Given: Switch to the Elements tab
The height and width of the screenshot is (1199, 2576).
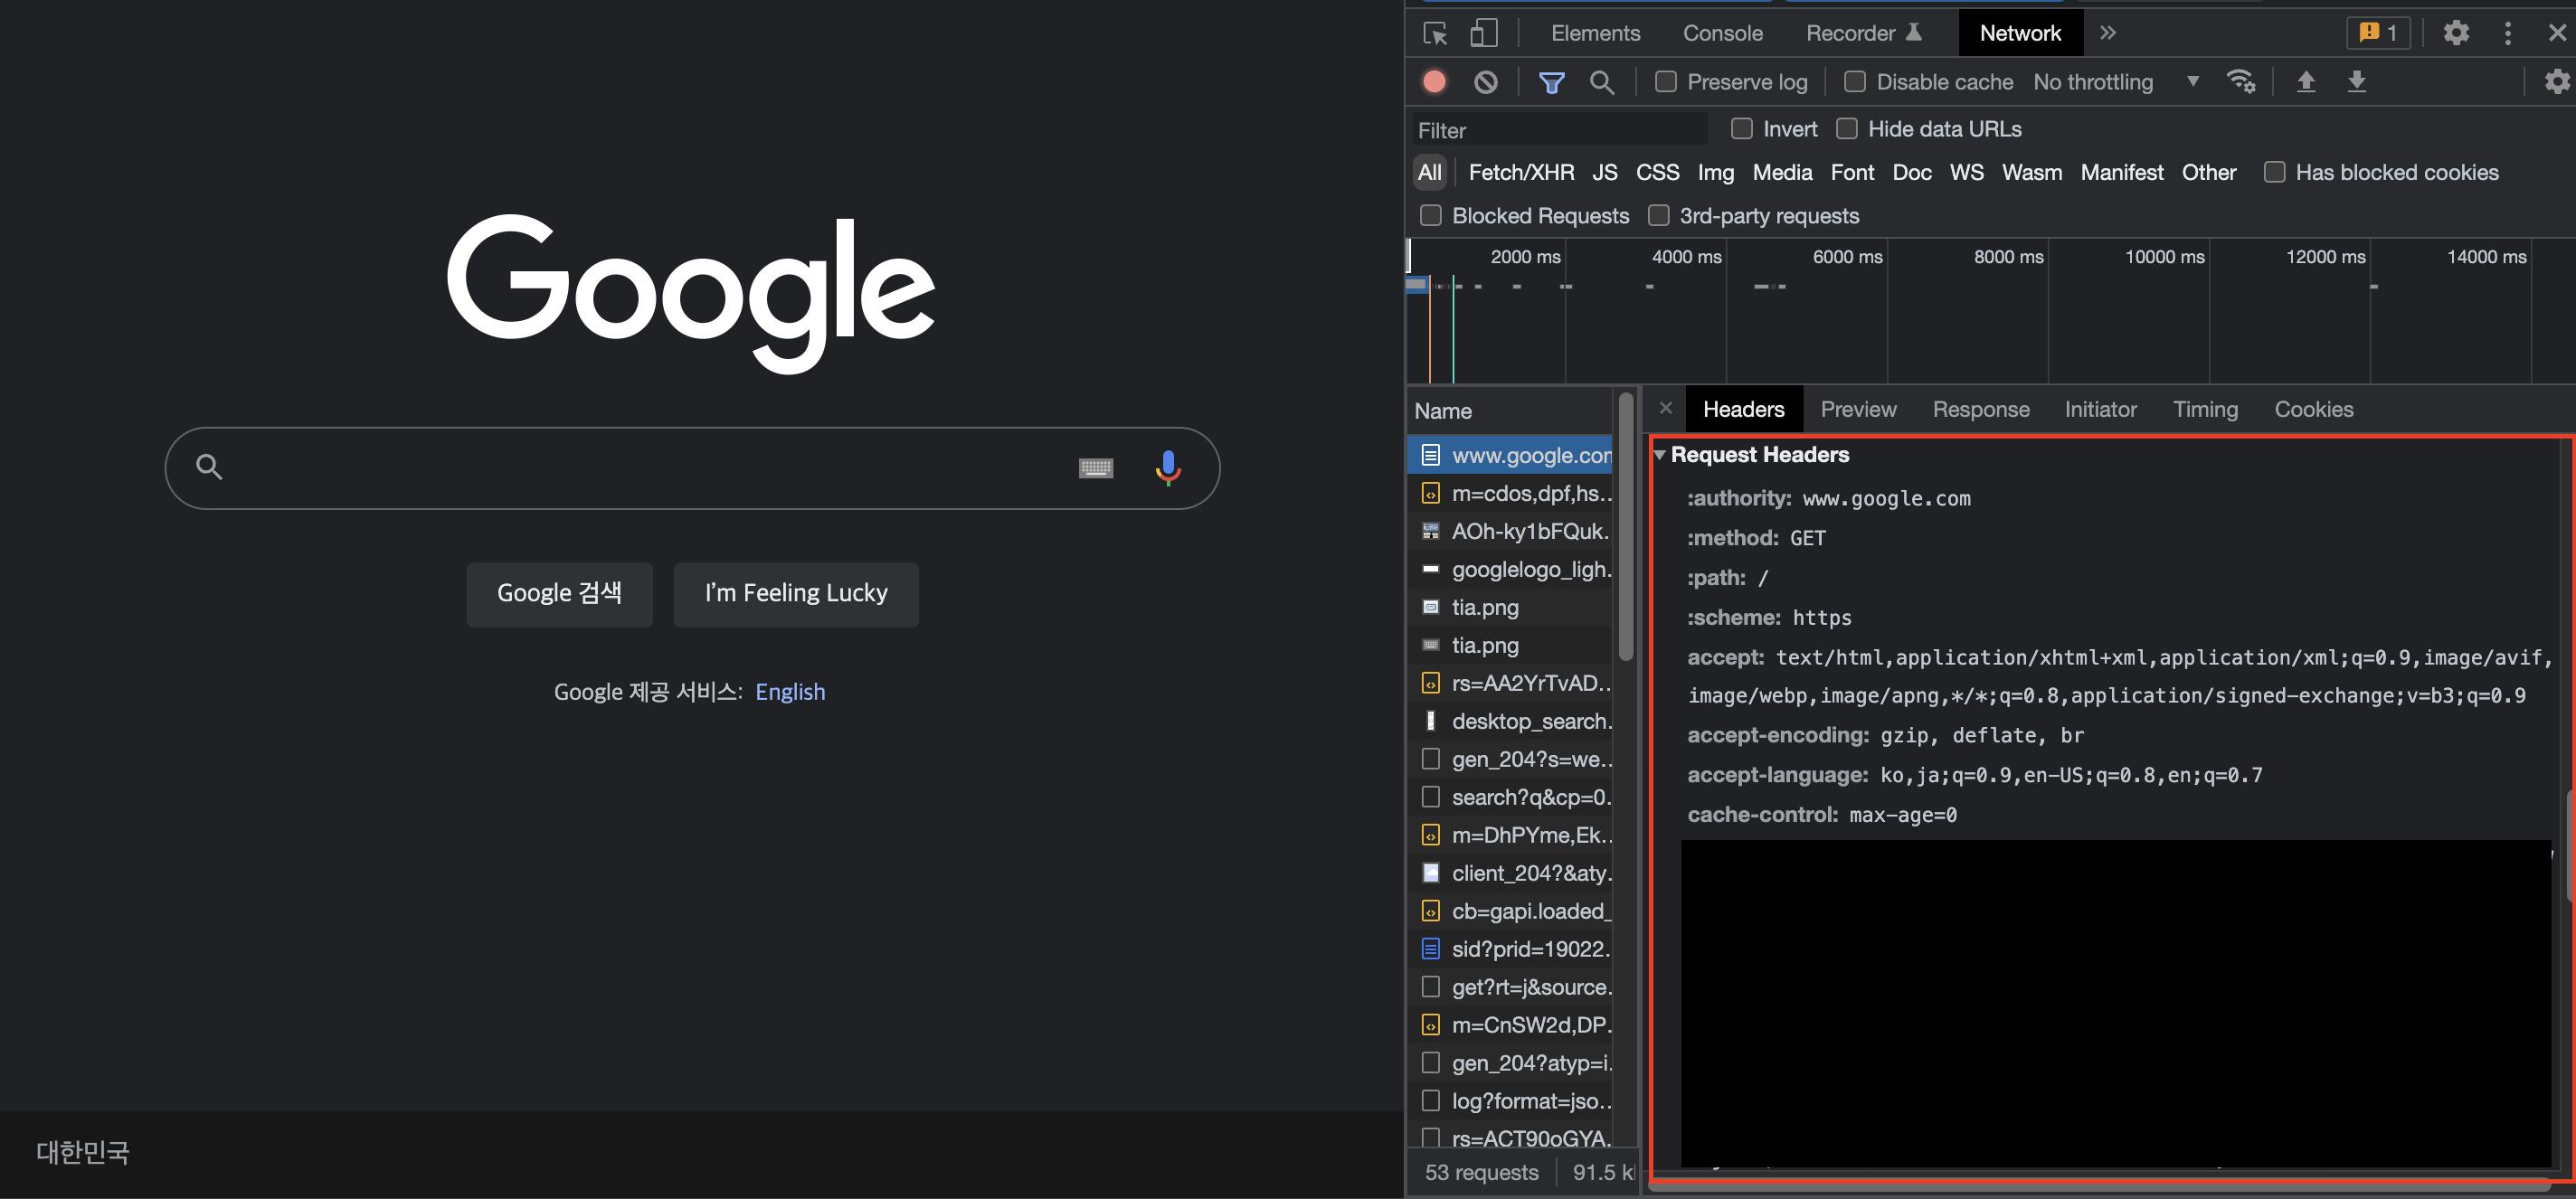Looking at the screenshot, I should (1595, 33).
